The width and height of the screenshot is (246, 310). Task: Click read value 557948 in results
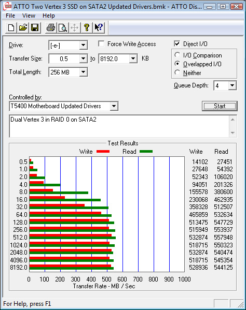(x=223, y=237)
